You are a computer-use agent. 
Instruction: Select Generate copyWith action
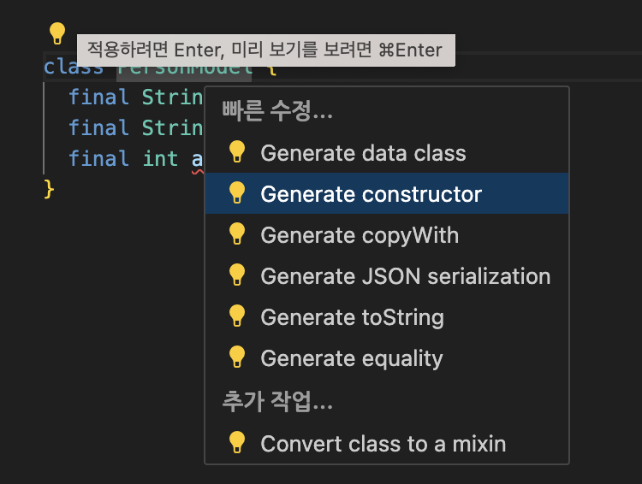[387, 235]
